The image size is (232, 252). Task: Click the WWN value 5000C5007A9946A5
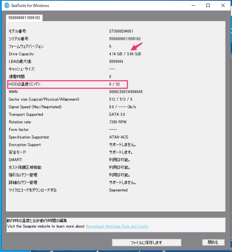click(126, 92)
